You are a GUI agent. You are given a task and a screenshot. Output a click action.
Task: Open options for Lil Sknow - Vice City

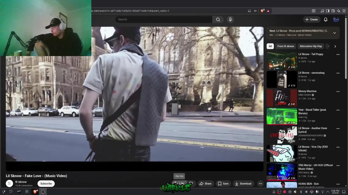point(338,147)
